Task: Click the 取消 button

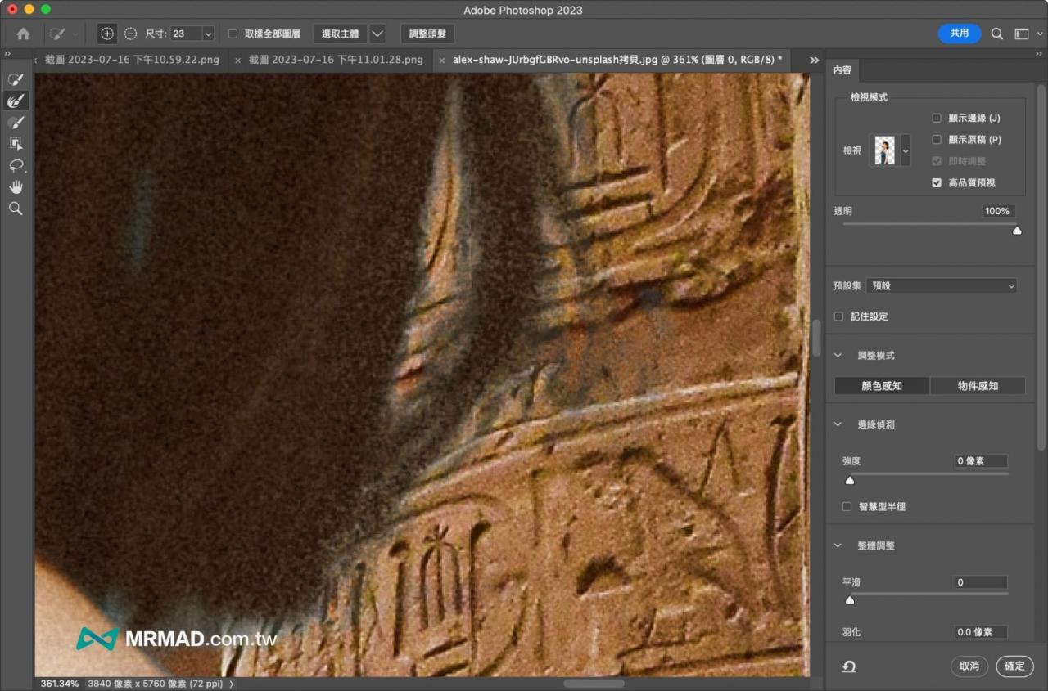Action: (969, 666)
